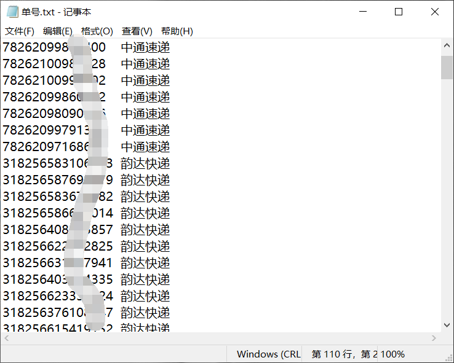454x363 pixels.
Task: Click the Windows (CRL status entry
Action: click(x=269, y=354)
